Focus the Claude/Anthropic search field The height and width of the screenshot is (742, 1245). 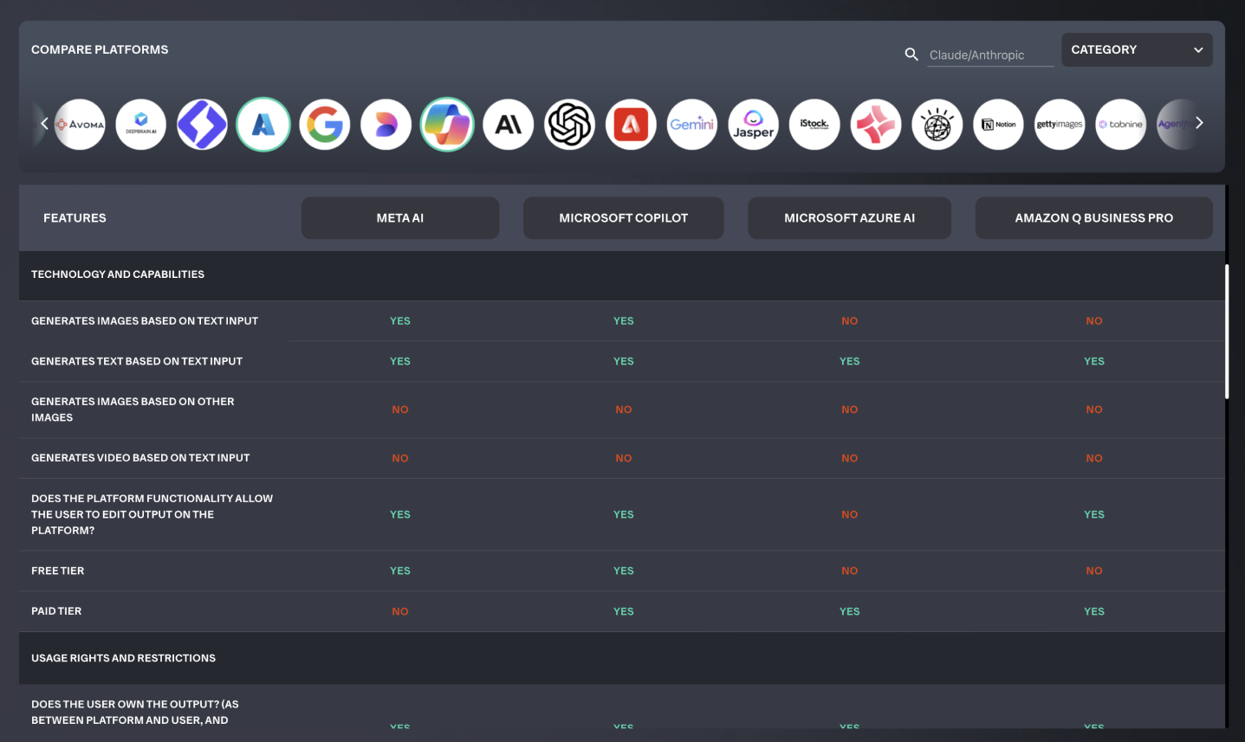pyautogui.click(x=990, y=55)
